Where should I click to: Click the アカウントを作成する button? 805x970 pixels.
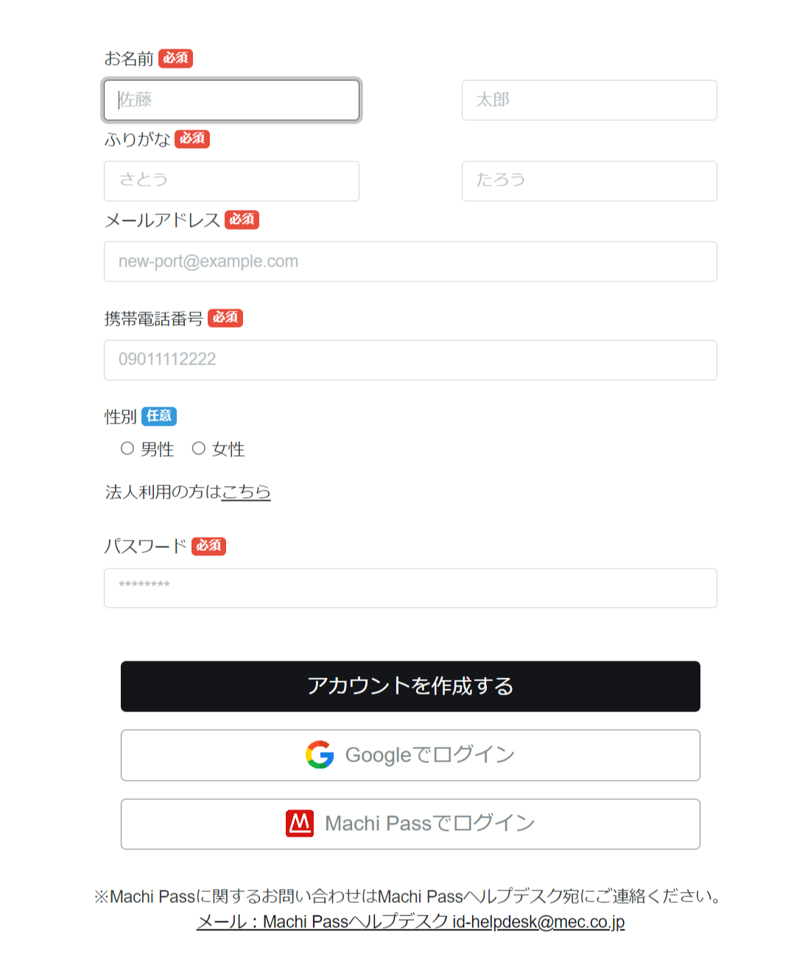pyautogui.click(x=410, y=686)
